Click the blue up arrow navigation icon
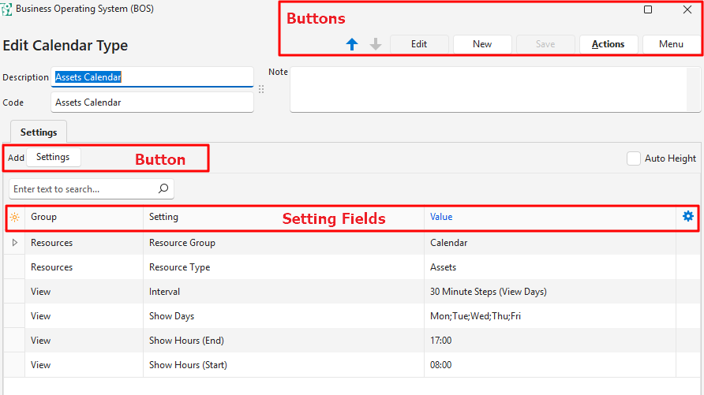The height and width of the screenshot is (395, 704). (x=352, y=45)
